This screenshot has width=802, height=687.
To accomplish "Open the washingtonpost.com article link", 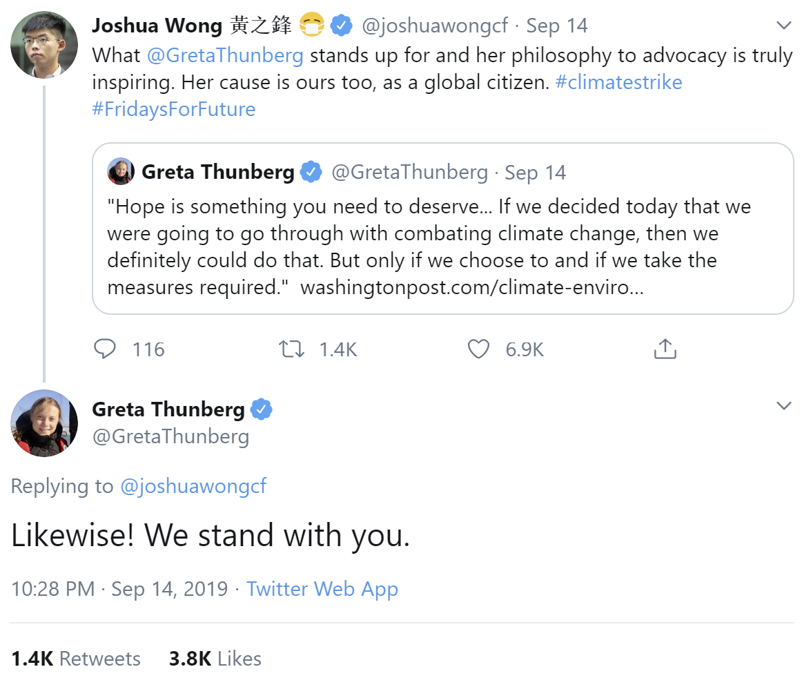I will point(471,287).
